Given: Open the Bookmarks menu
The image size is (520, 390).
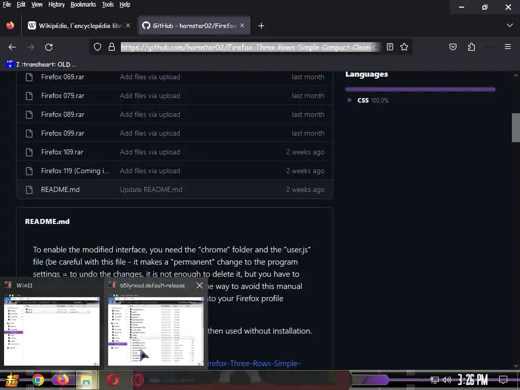Looking at the screenshot, I should pos(83,4).
